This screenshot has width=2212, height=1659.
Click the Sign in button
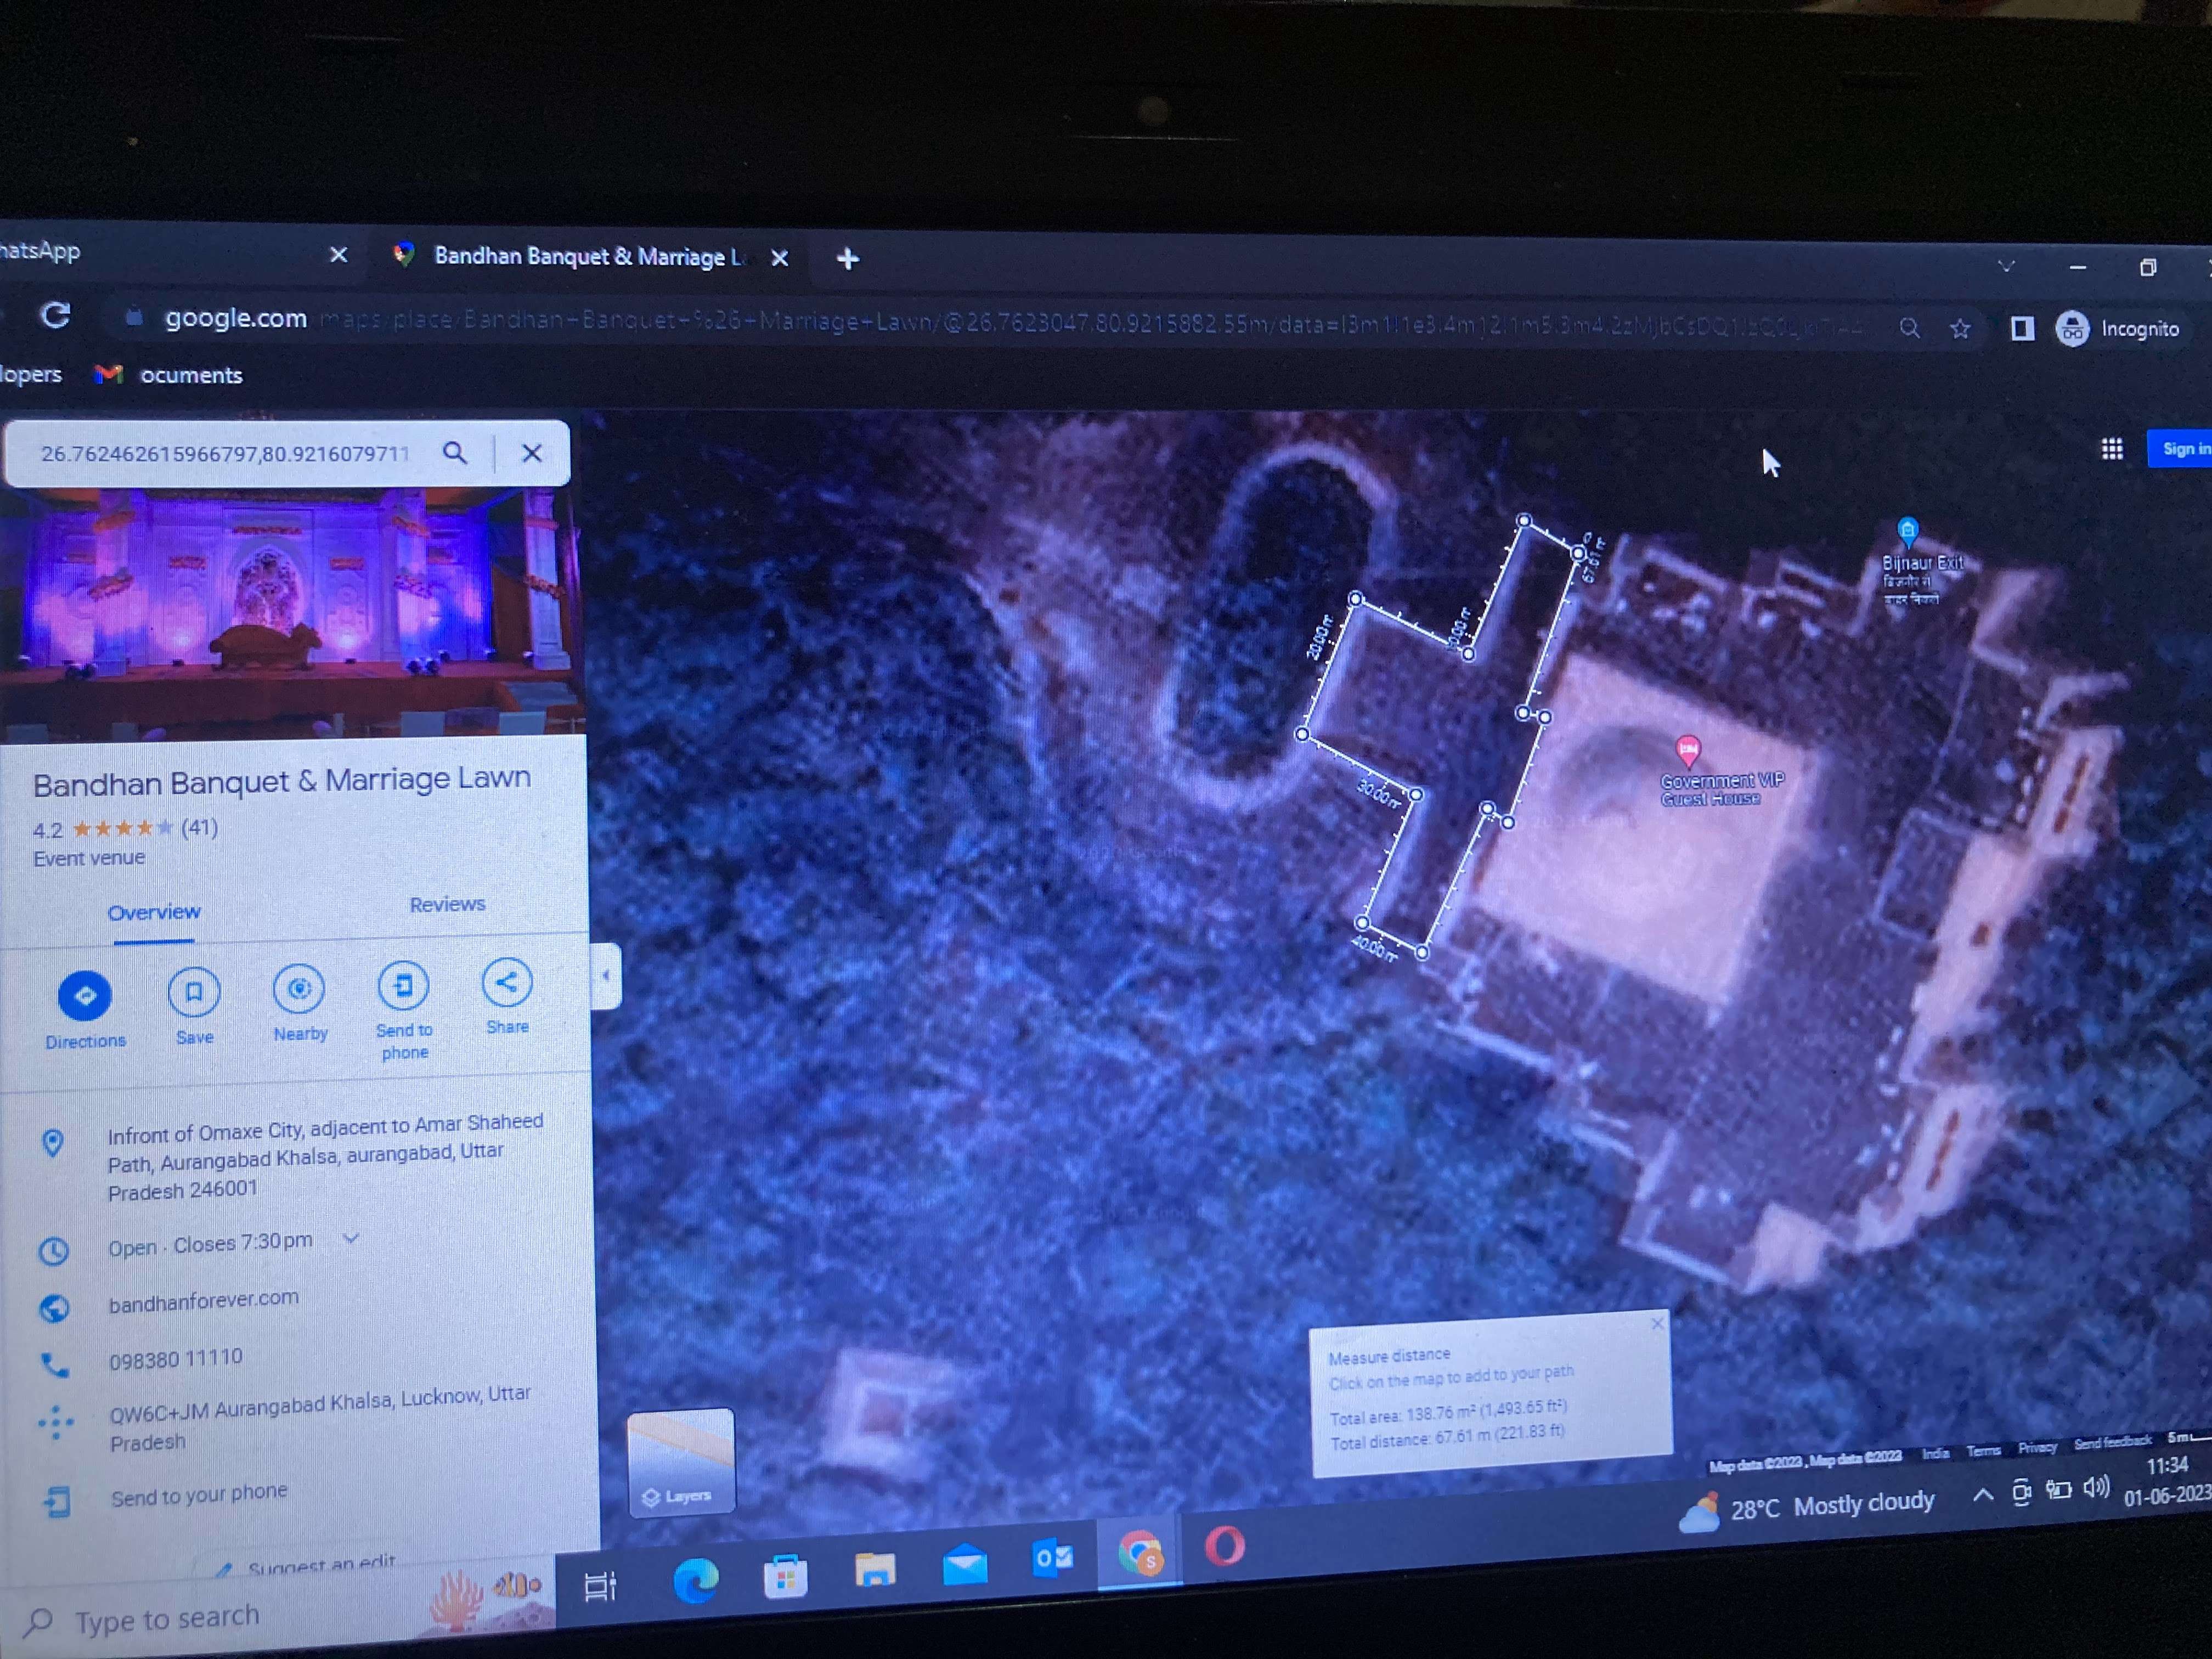click(2183, 449)
